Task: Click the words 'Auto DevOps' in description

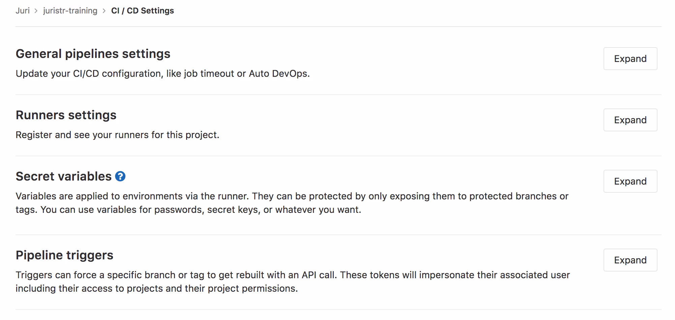Action: click(278, 74)
